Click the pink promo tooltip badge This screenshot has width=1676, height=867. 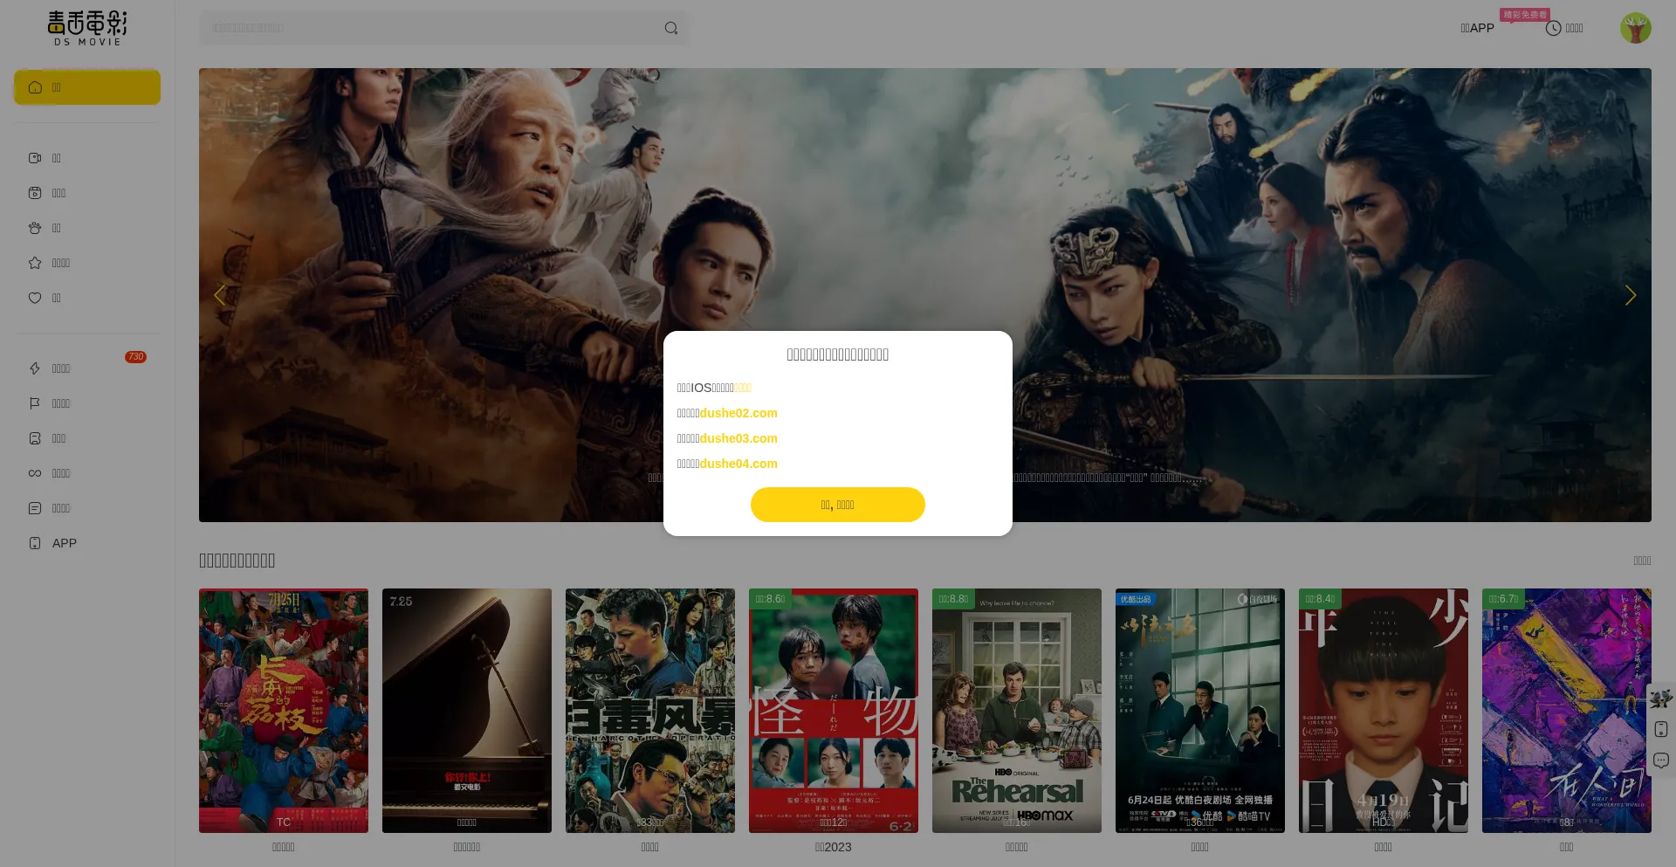click(1525, 15)
